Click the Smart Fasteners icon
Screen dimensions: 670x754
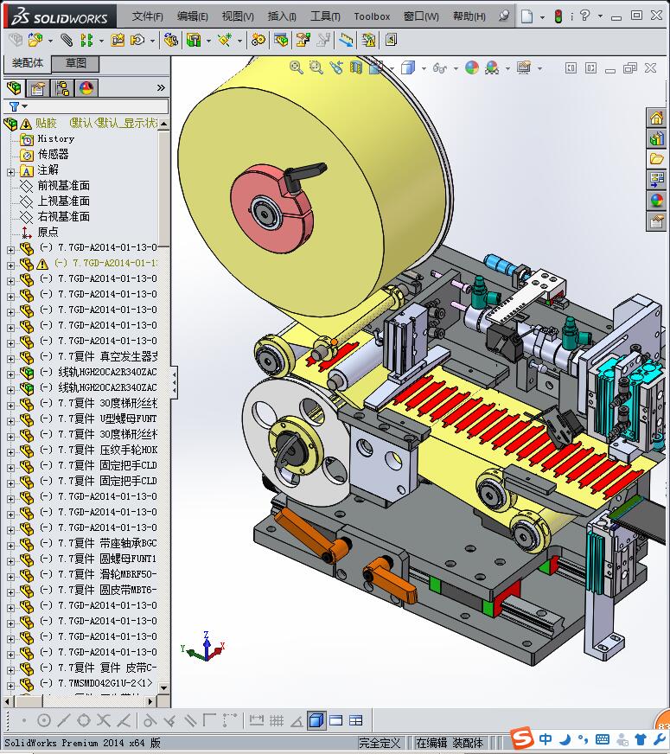(118, 41)
